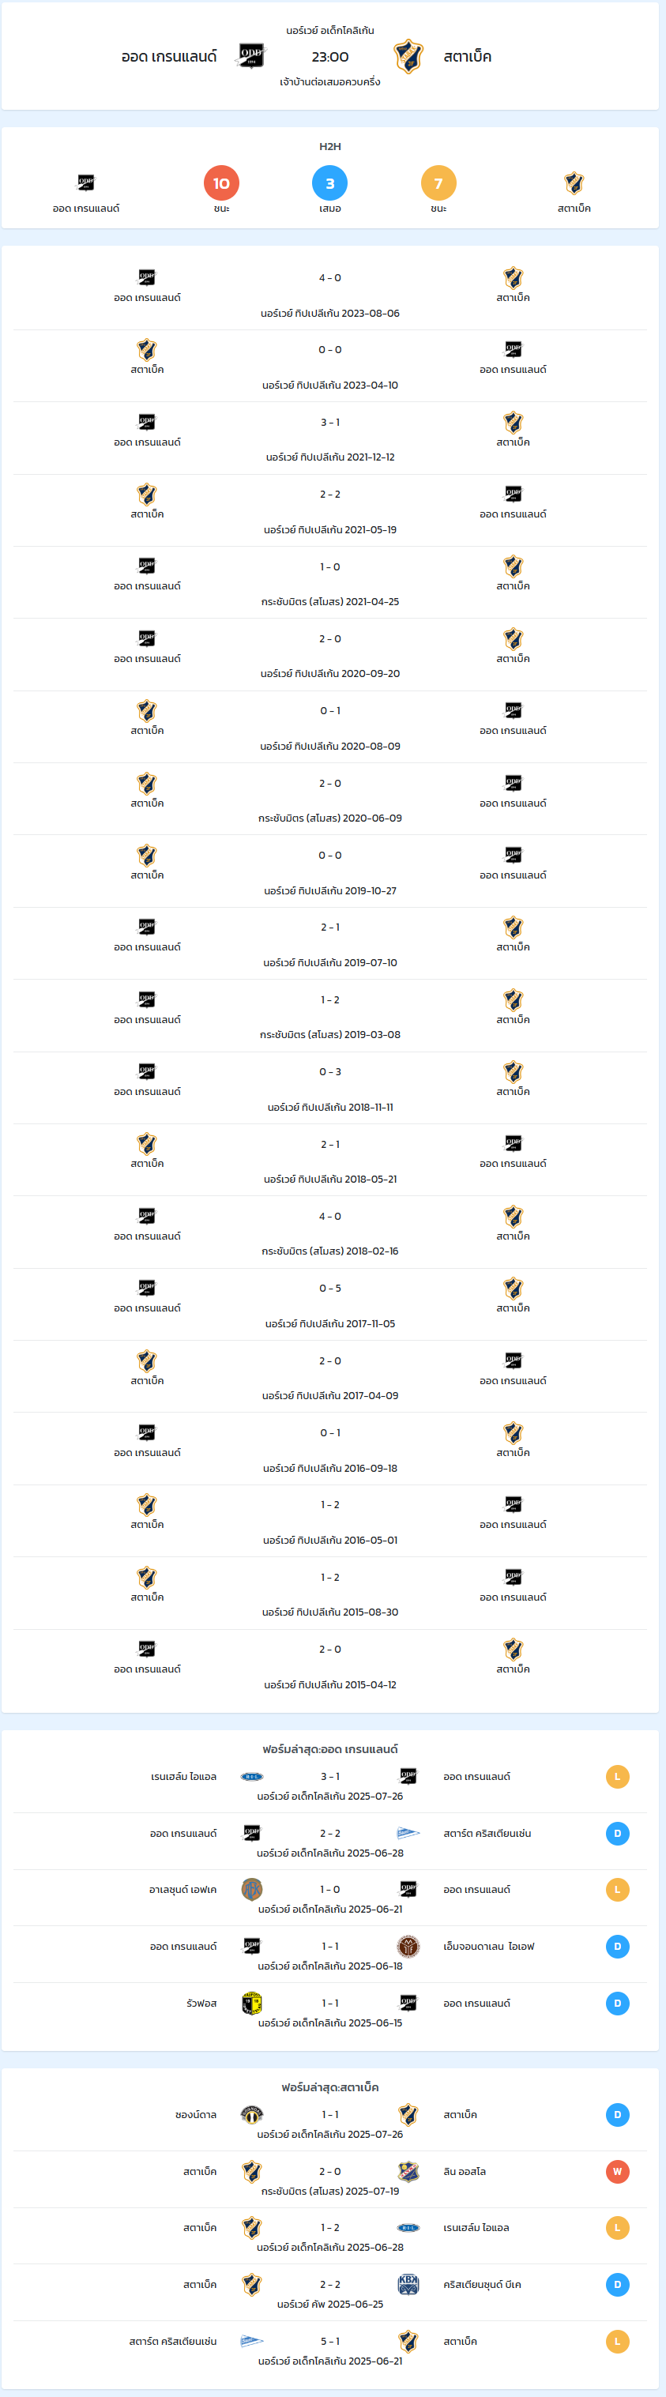Open the 0 - 5 result dated 2017-11-05
Screen dimensions: 666x2397
coord(330,1304)
